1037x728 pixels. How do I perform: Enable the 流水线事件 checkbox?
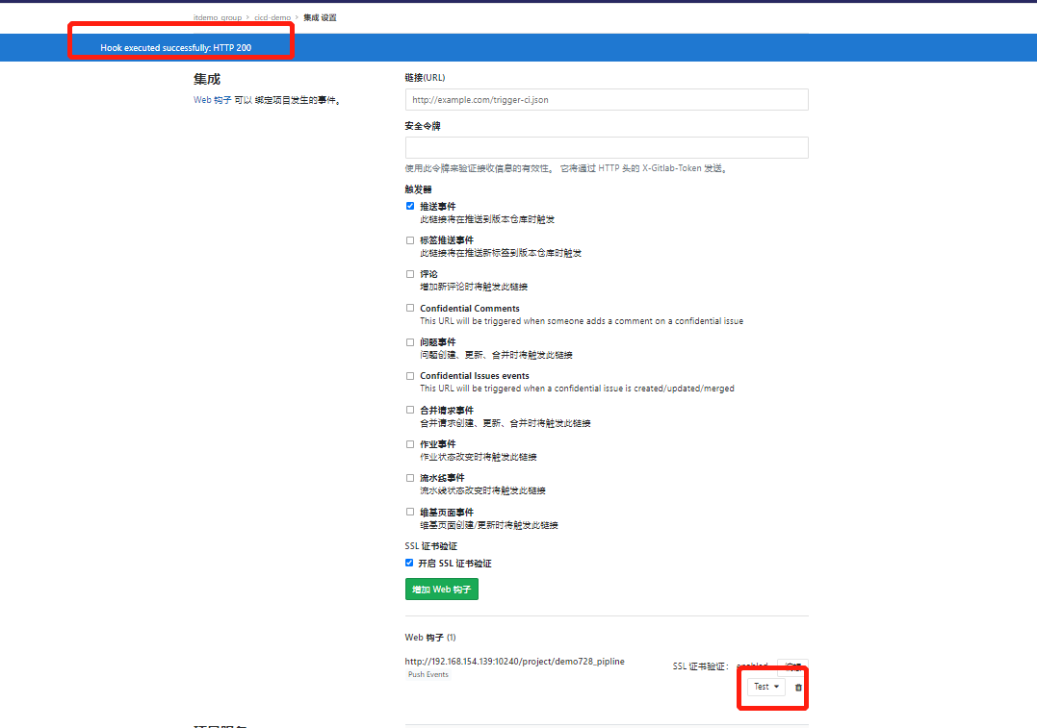(410, 478)
